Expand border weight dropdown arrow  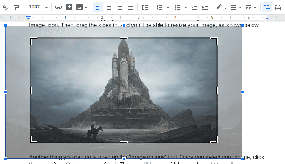pos(240,8)
